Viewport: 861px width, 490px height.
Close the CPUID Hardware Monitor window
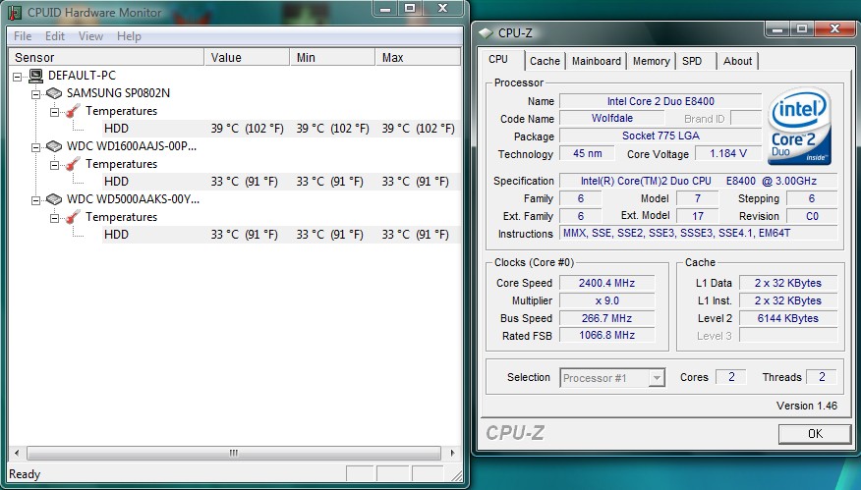click(x=443, y=8)
